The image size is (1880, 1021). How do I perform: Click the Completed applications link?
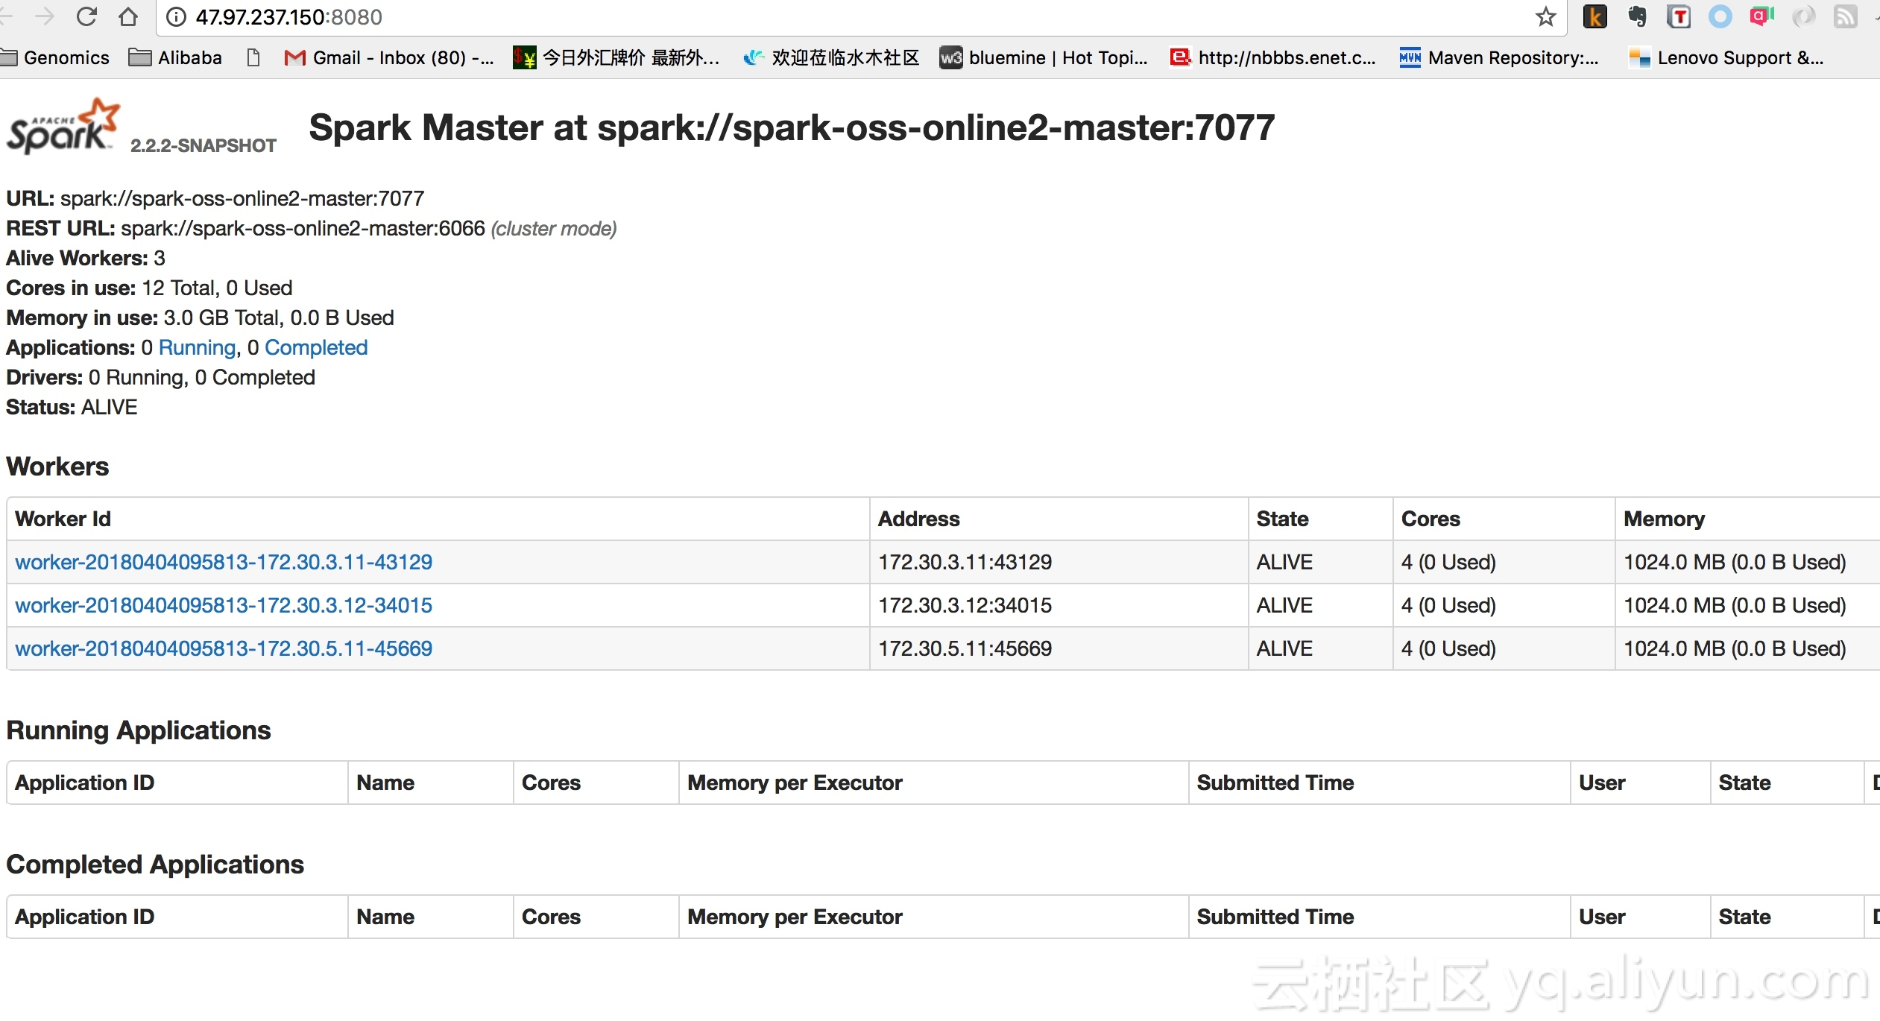tap(316, 347)
